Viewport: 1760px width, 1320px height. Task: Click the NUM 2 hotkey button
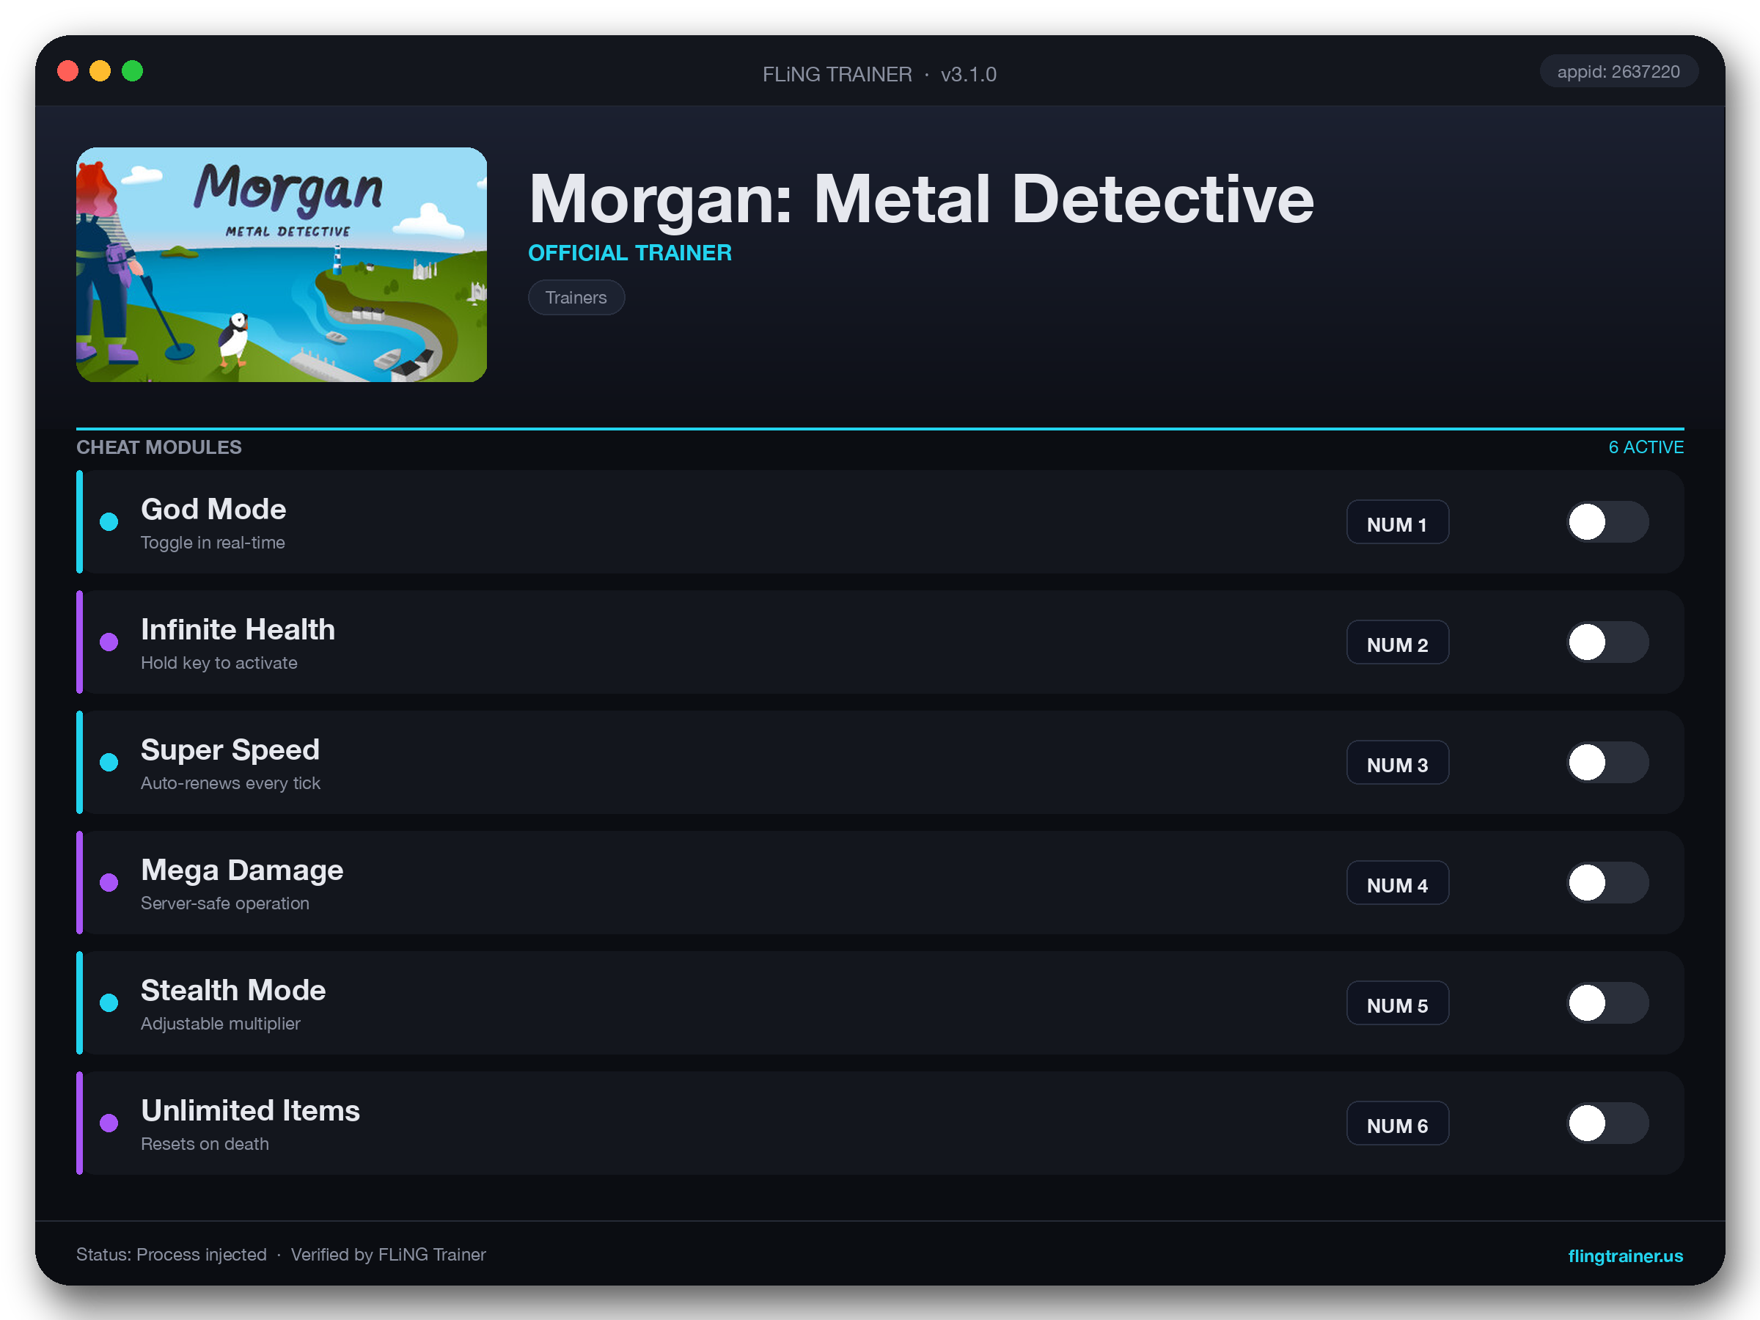coord(1397,642)
